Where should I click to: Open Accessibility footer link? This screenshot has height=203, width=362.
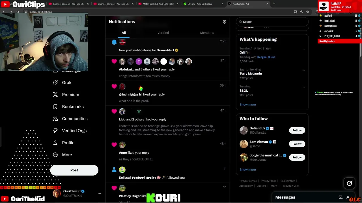pyautogui.click(x=246, y=186)
